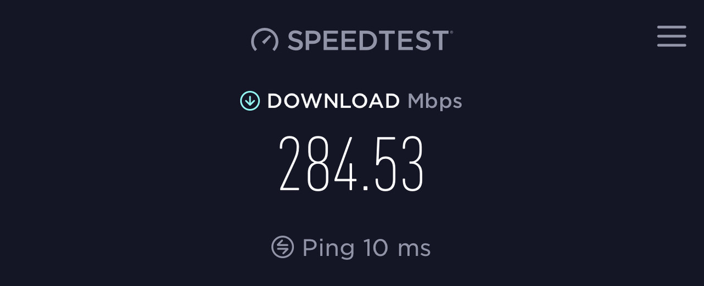The image size is (704, 286).
Task: Open the hamburger menu icon
Action: pyautogui.click(x=672, y=36)
